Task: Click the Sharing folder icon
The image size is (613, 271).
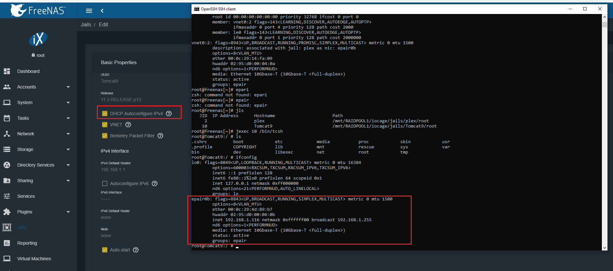Action: (x=7, y=181)
